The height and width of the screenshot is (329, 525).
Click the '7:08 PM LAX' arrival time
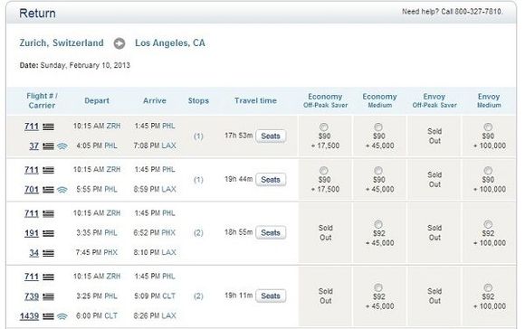click(x=155, y=146)
